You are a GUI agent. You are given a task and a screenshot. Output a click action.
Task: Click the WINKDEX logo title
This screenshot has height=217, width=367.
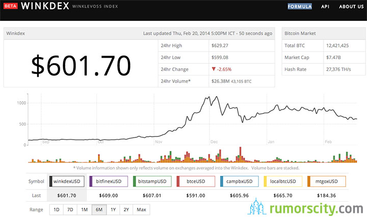(45, 6)
